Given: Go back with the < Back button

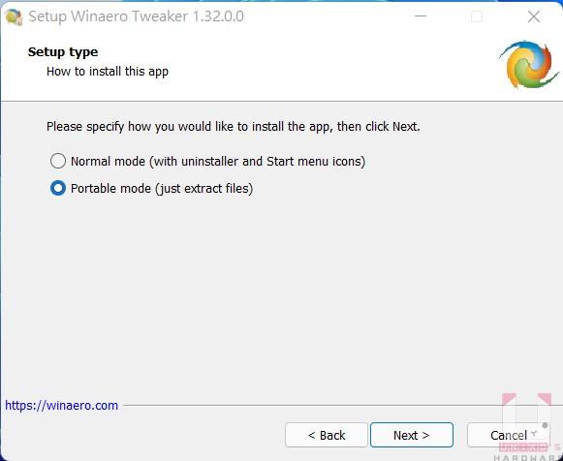Looking at the screenshot, I should point(327,435).
